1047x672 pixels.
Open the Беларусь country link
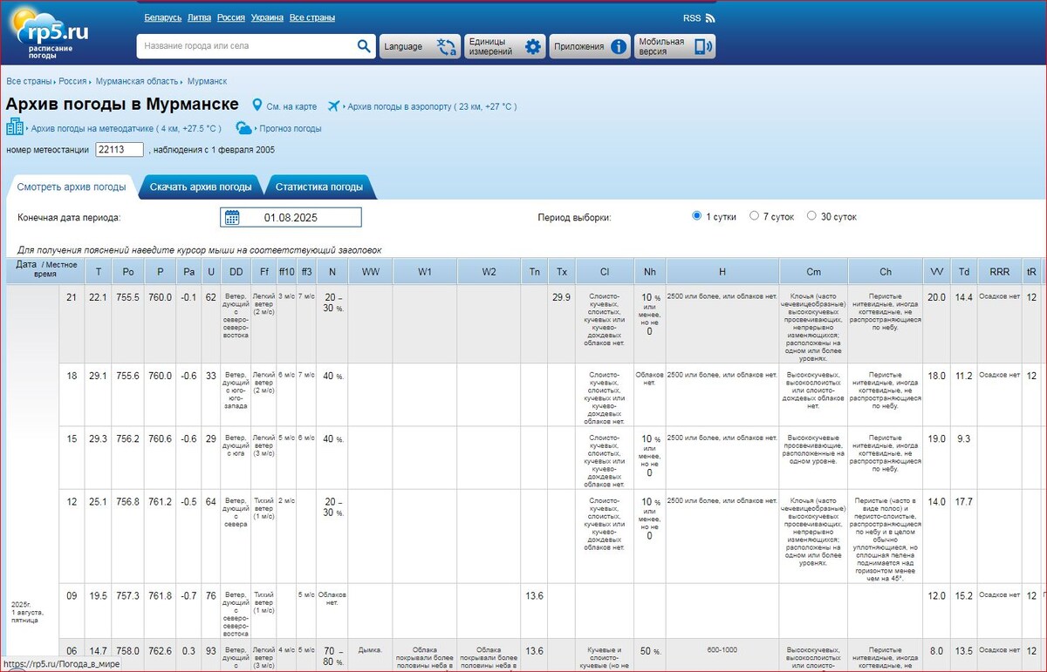pyautogui.click(x=162, y=17)
